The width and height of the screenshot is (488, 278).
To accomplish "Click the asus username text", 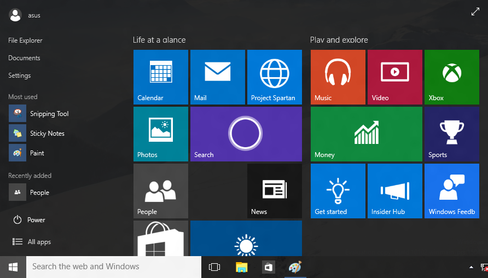I will click(x=34, y=15).
